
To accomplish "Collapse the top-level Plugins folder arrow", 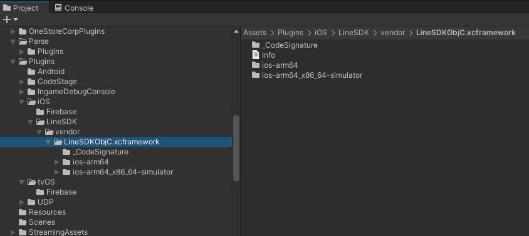I will [13, 62].
